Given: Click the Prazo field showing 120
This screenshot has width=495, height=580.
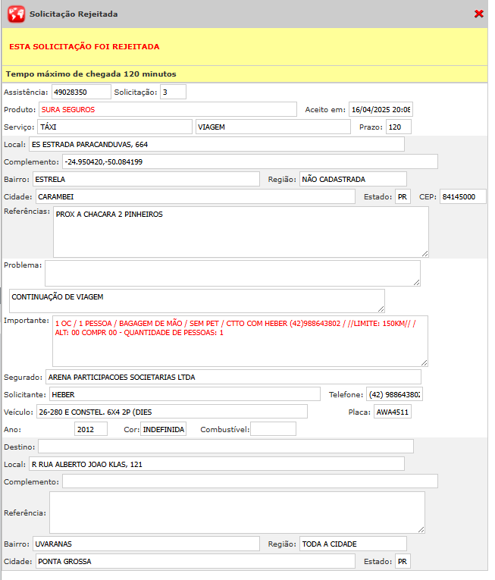Looking at the screenshot, I should tap(399, 127).
